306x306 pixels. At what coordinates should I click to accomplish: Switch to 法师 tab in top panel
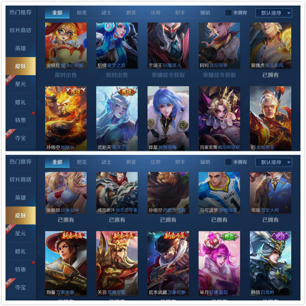click(x=156, y=13)
